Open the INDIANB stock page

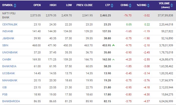8,31
